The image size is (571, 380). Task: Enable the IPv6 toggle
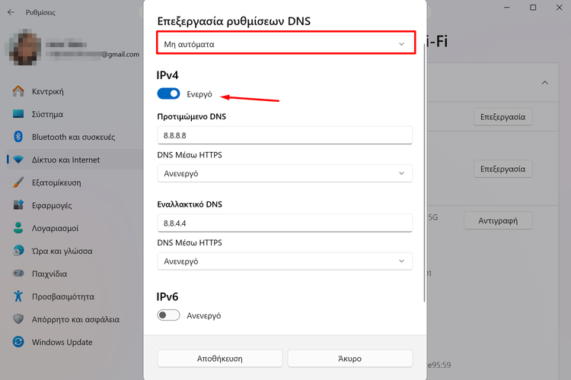coord(168,315)
